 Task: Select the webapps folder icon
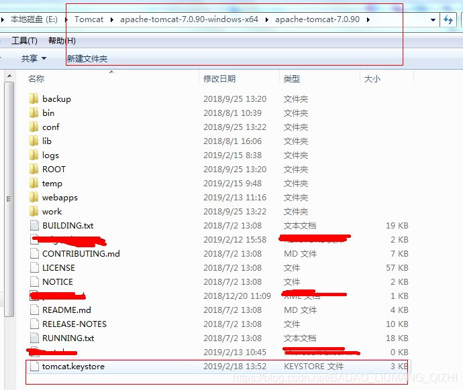point(34,198)
